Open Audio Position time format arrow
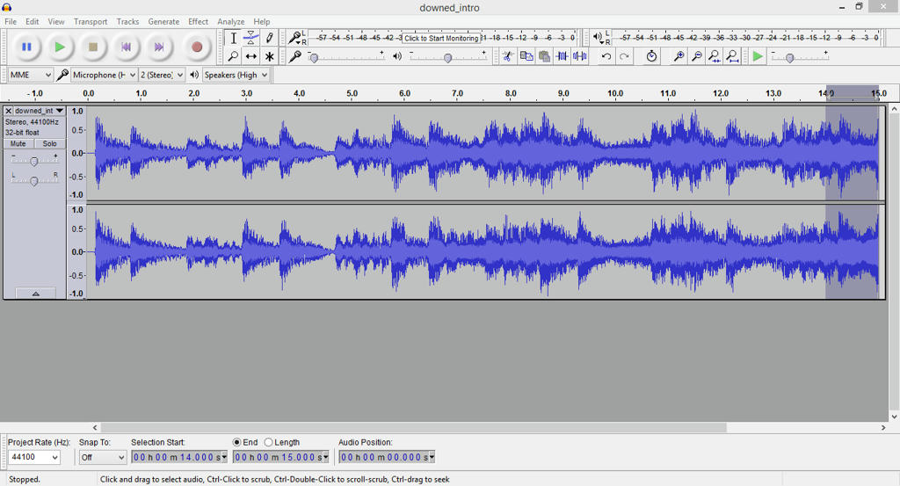 pyautogui.click(x=432, y=457)
